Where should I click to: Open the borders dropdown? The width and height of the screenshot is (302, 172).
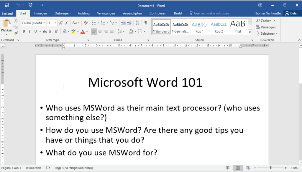click(145, 31)
